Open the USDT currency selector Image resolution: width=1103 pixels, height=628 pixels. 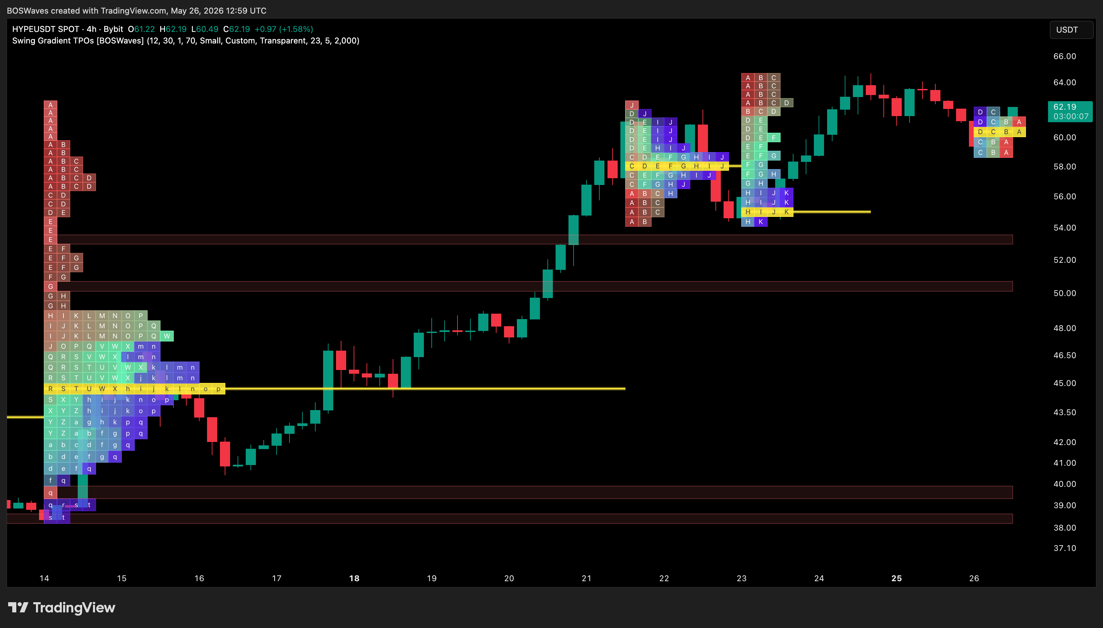coord(1071,30)
